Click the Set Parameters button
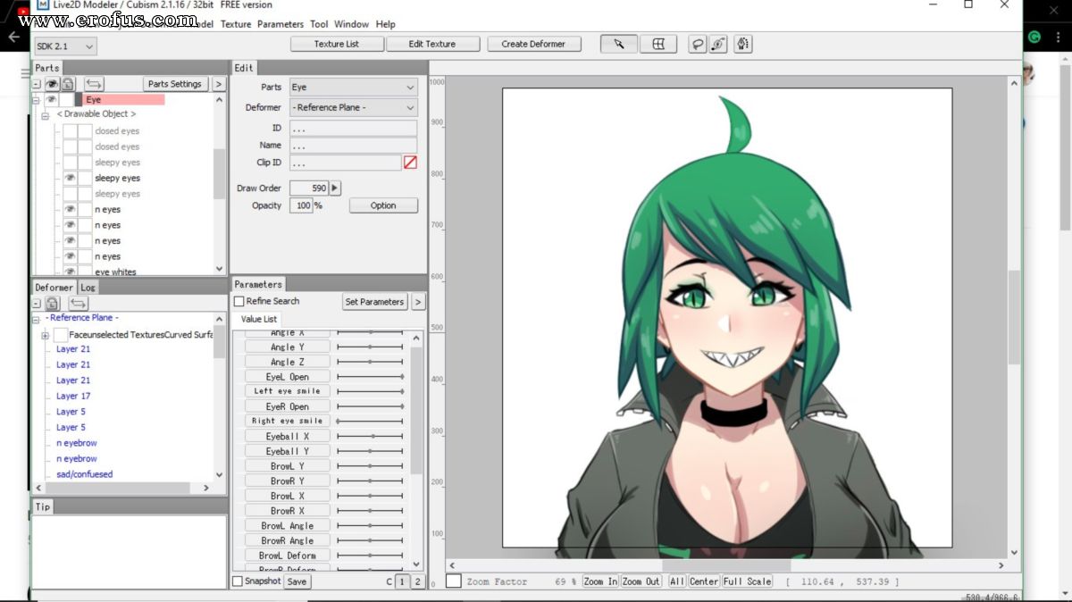Image resolution: width=1072 pixels, height=602 pixels. pyautogui.click(x=375, y=302)
